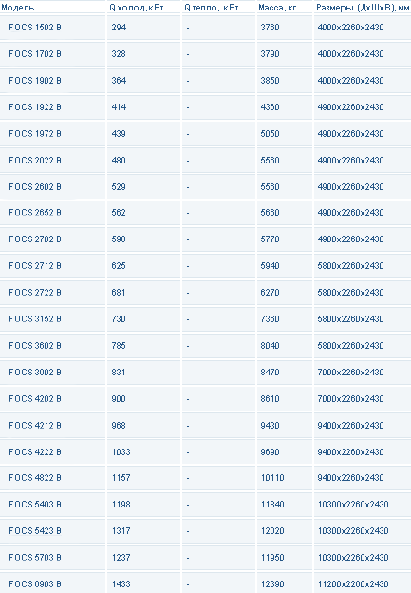
Task: Click the Модель column header
Action: click(x=17, y=8)
